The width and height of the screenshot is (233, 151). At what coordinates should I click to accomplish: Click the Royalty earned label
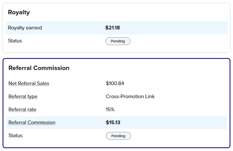(x=25, y=28)
